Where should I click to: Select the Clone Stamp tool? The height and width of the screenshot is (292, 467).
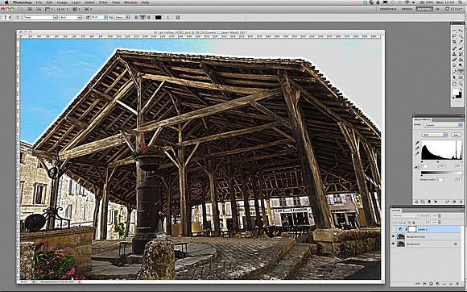click(x=454, y=54)
